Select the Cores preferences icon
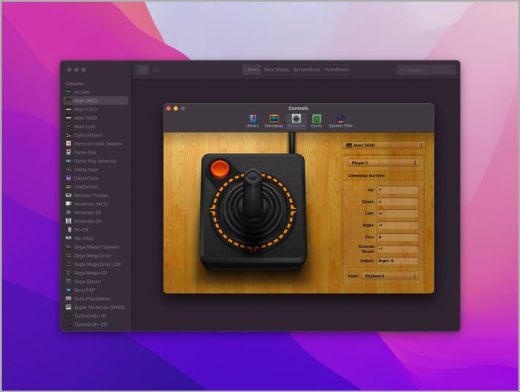The image size is (520, 392). 316,120
